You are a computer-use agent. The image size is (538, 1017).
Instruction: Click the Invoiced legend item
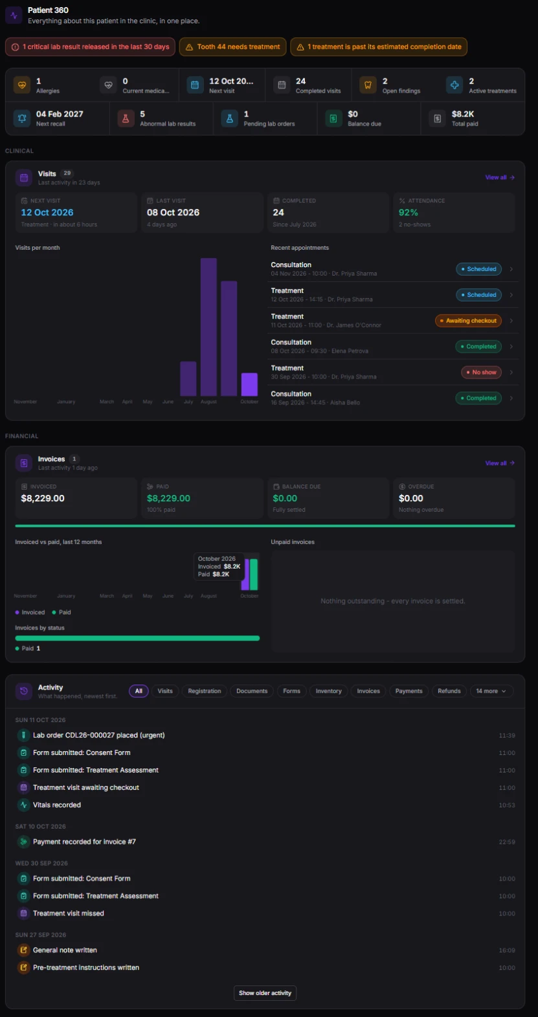coord(30,613)
